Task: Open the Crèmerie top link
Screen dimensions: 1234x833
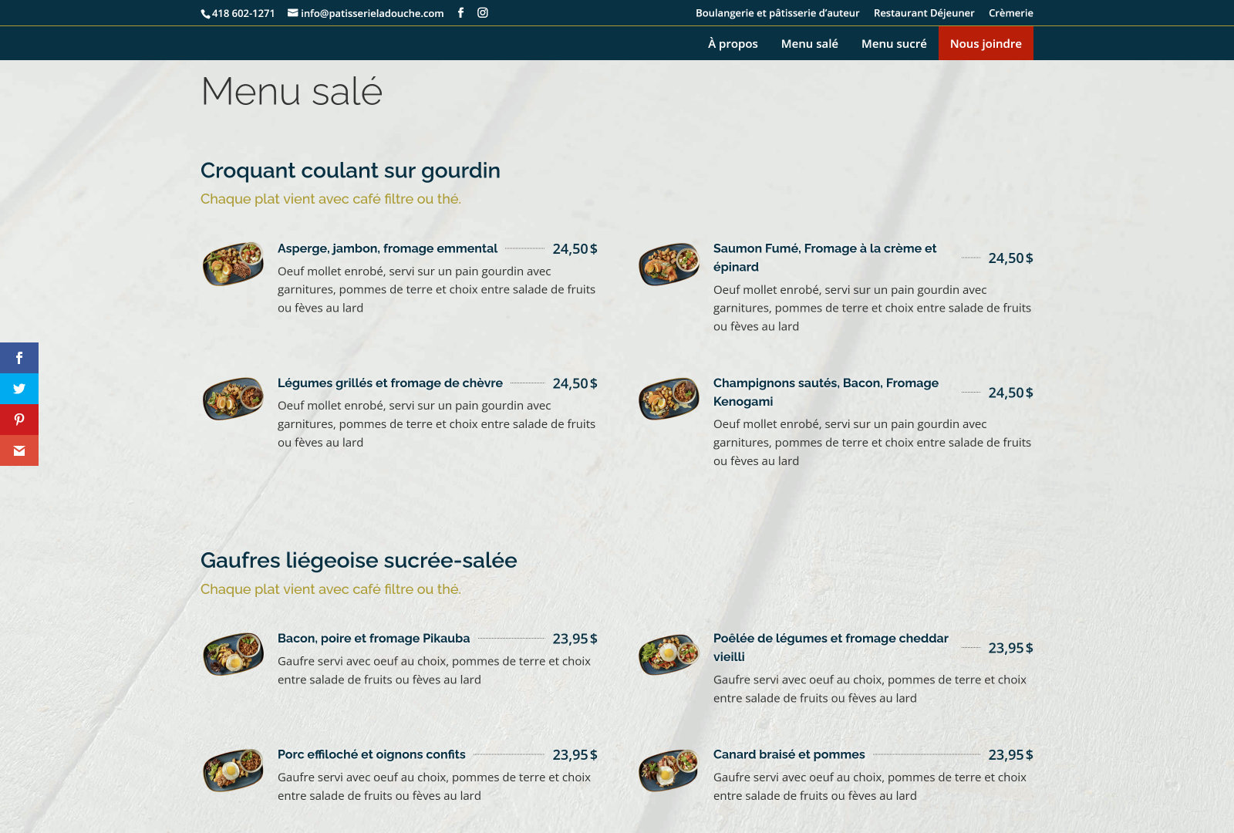Action: pyautogui.click(x=1010, y=13)
